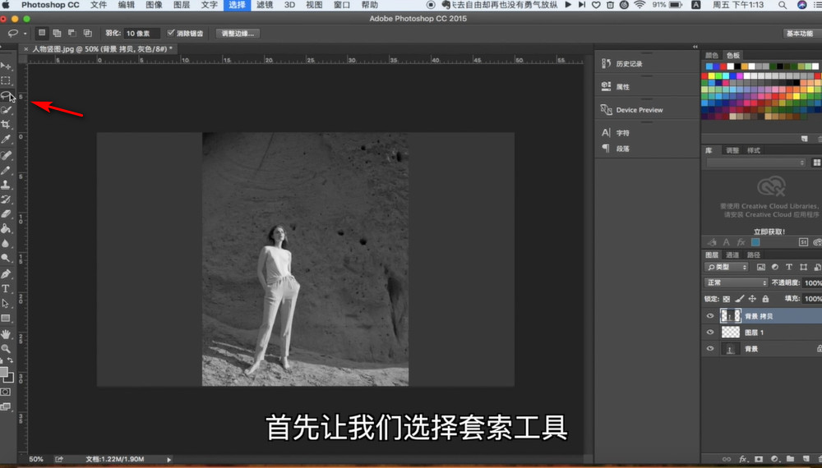
Task: Hide the 背景 拷贝 layer
Action: tap(710, 315)
